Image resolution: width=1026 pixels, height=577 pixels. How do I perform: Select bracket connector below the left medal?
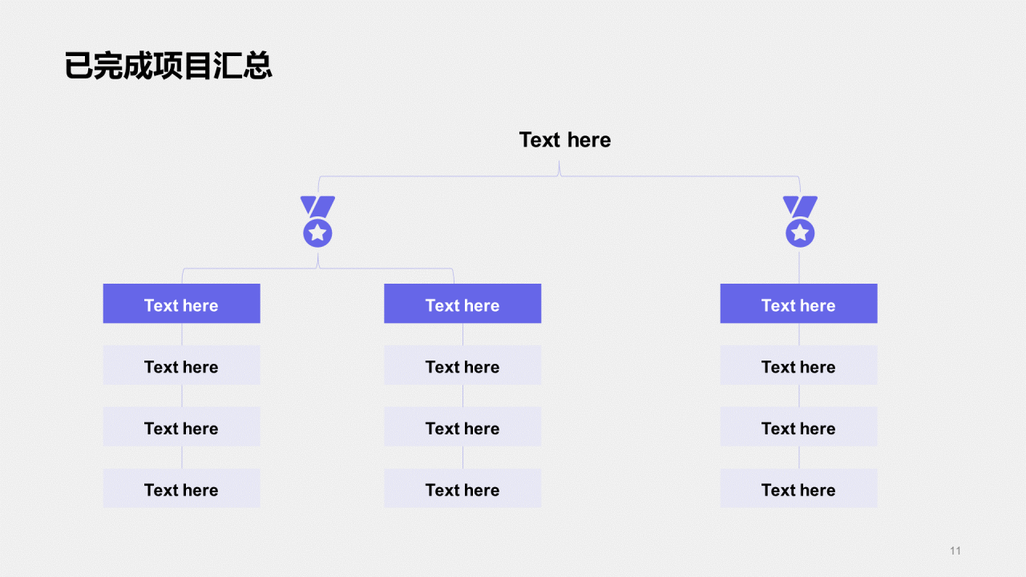(x=318, y=268)
